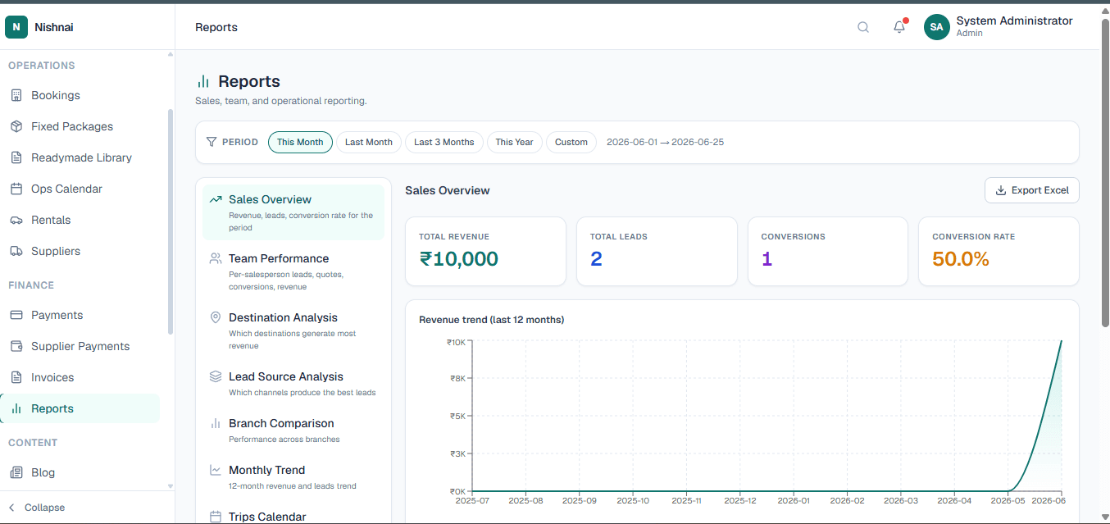The image size is (1110, 524).
Task: Select the Last Month period
Action: pos(369,142)
